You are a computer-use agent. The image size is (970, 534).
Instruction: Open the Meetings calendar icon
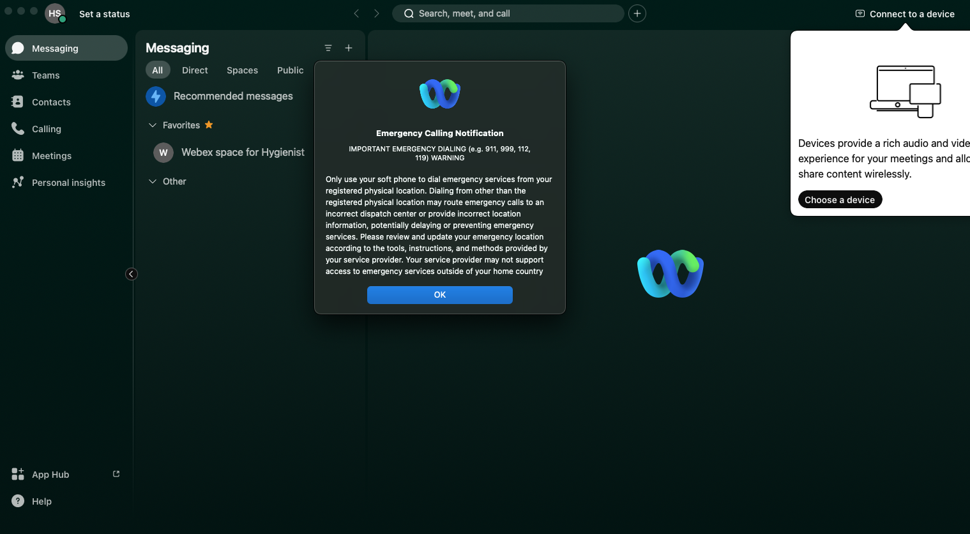point(18,156)
